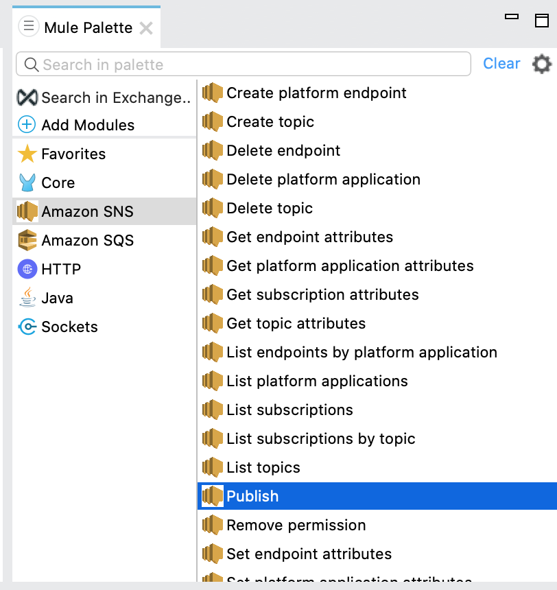
Task: Click the Sockets module icon
Action: pyautogui.click(x=27, y=327)
